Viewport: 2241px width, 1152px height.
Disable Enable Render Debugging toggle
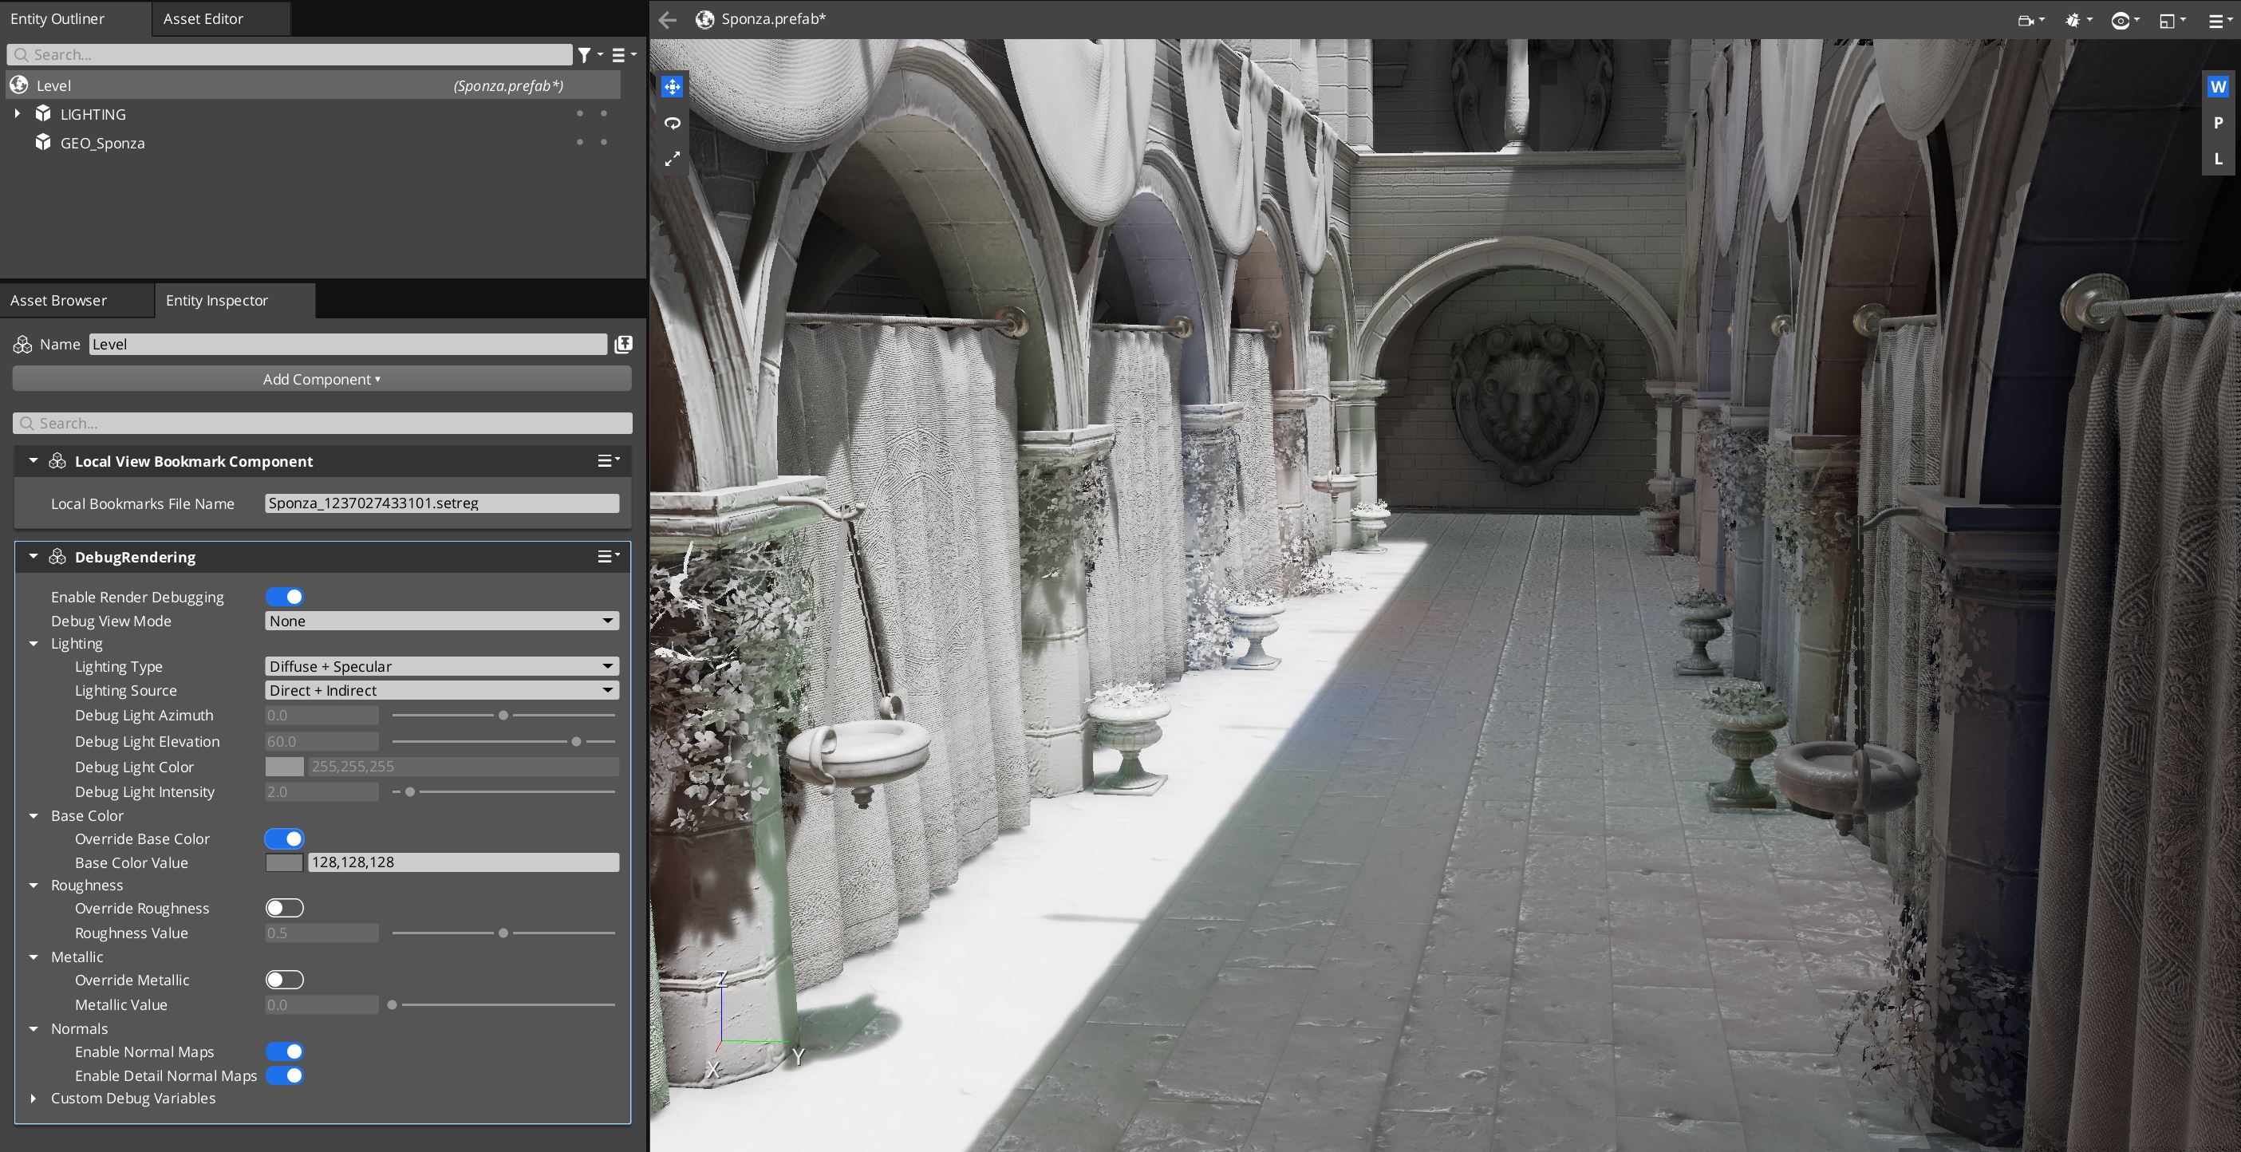coord(285,597)
